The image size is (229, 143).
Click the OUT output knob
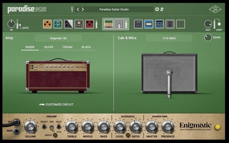click(208, 24)
